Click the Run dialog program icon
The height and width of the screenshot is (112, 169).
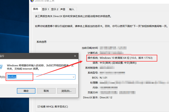[x=1, y=67]
